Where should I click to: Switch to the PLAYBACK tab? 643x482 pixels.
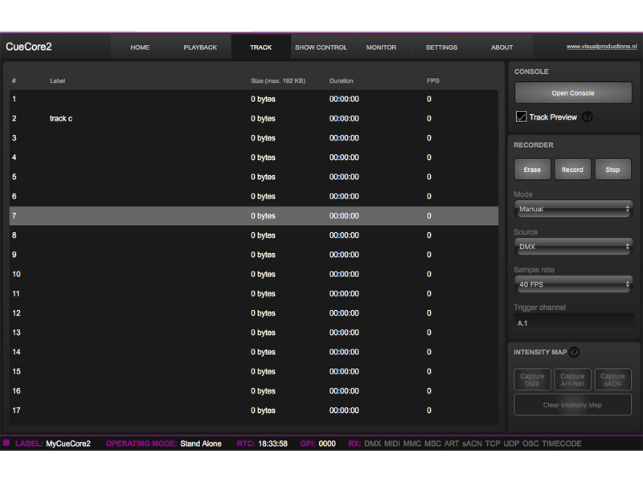pos(200,47)
